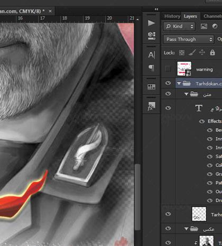Open the Actions panel play icon

tap(151, 23)
